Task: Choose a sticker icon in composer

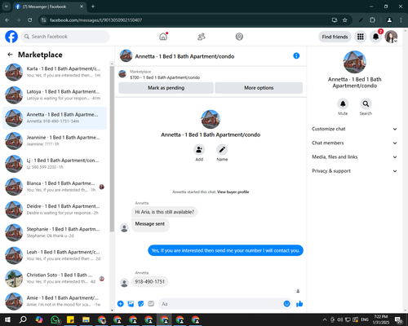Action: [x=141, y=304]
